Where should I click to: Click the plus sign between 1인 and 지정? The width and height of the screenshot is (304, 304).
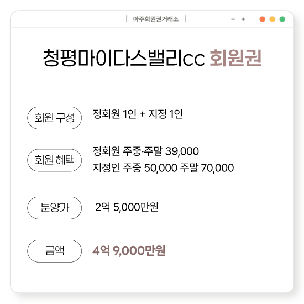click(142, 114)
